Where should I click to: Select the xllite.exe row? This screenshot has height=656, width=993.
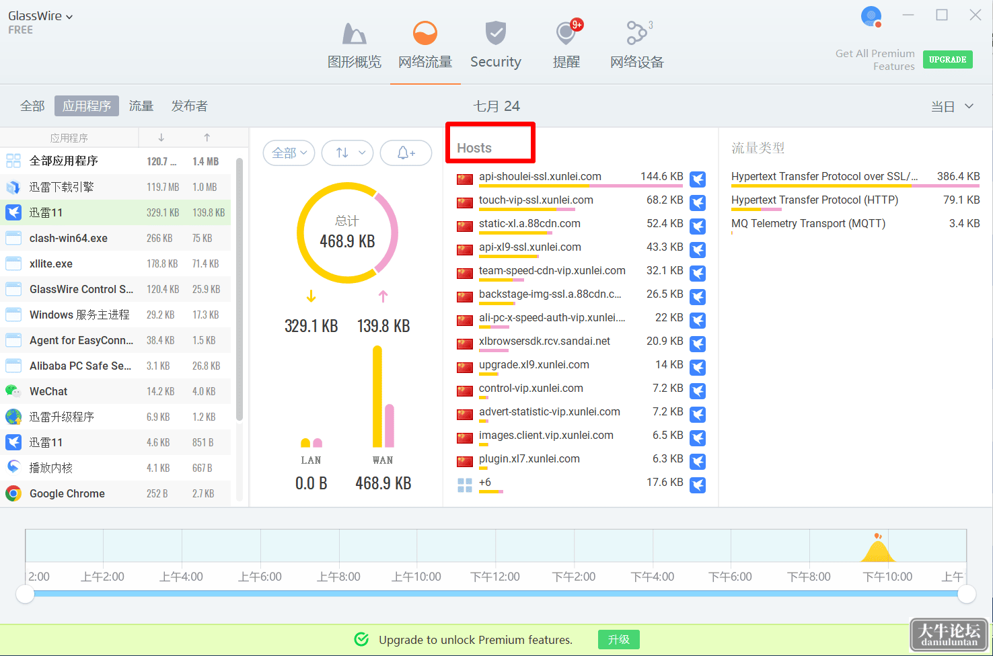(x=116, y=263)
